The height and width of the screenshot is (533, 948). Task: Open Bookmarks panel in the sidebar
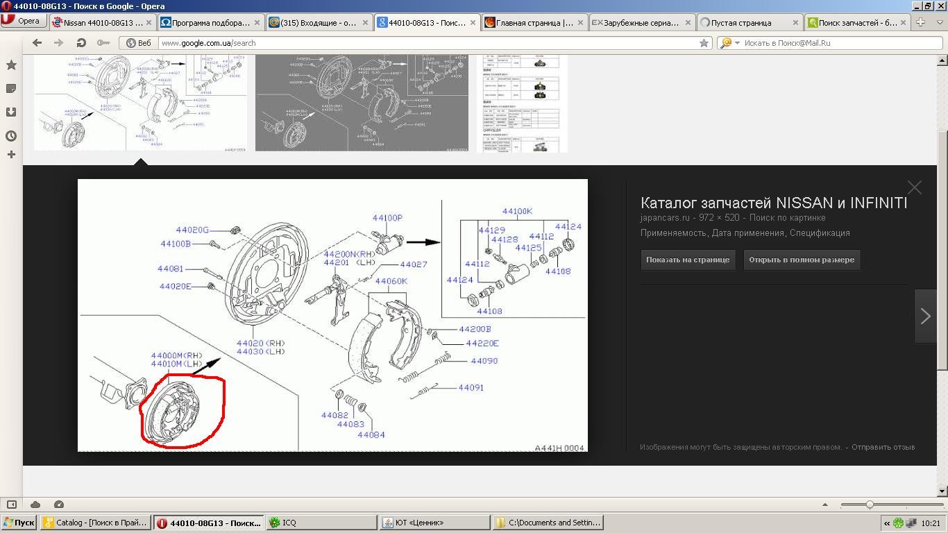click(x=11, y=65)
